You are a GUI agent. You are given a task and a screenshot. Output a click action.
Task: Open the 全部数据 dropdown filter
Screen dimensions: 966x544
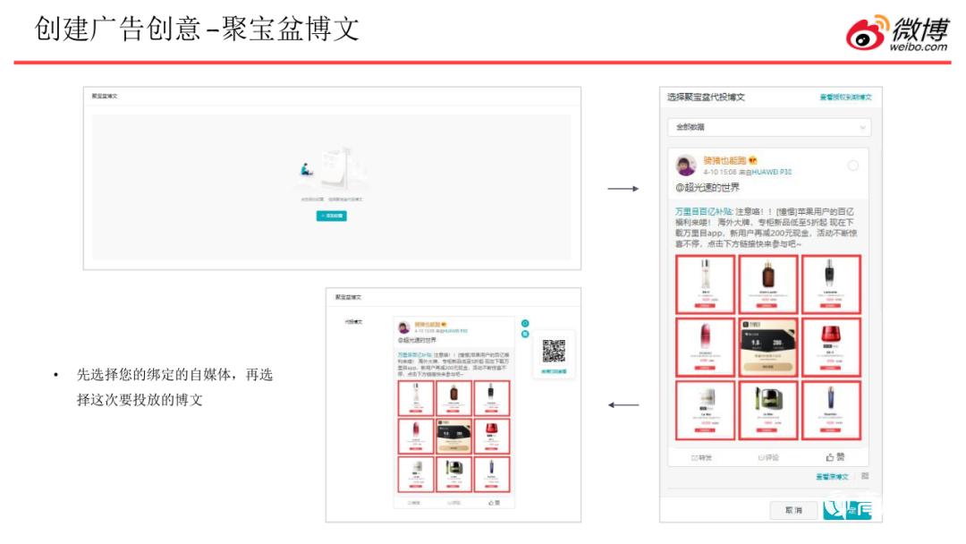pyautogui.click(x=768, y=127)
